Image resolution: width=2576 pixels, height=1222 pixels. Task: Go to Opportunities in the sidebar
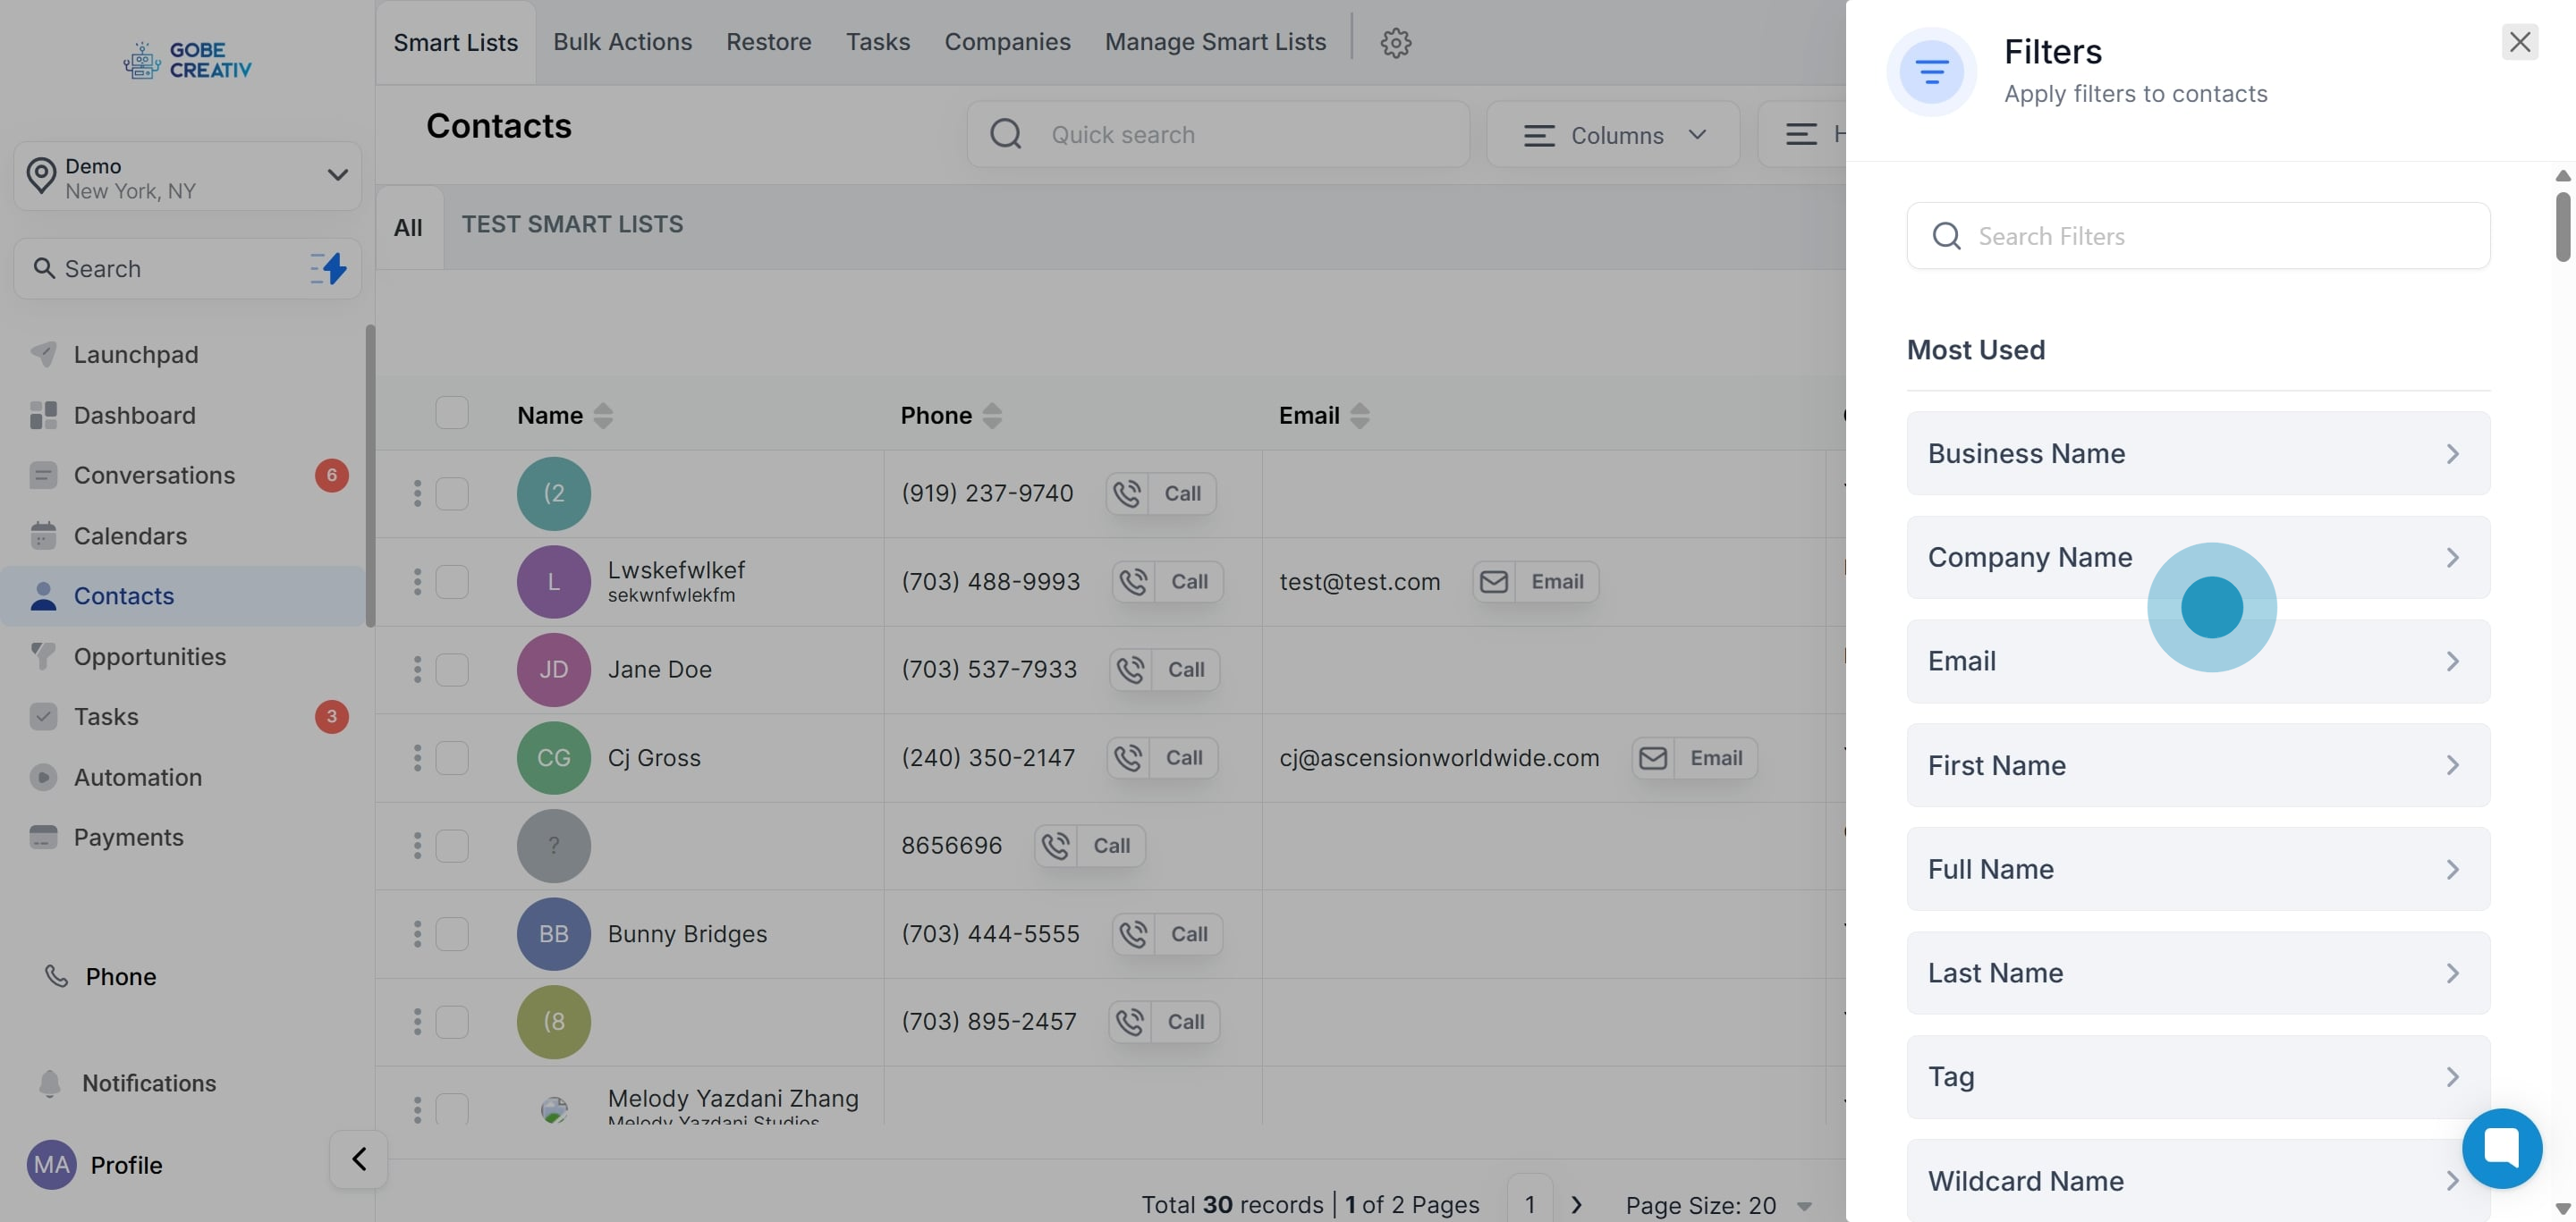tap(150, 656)
